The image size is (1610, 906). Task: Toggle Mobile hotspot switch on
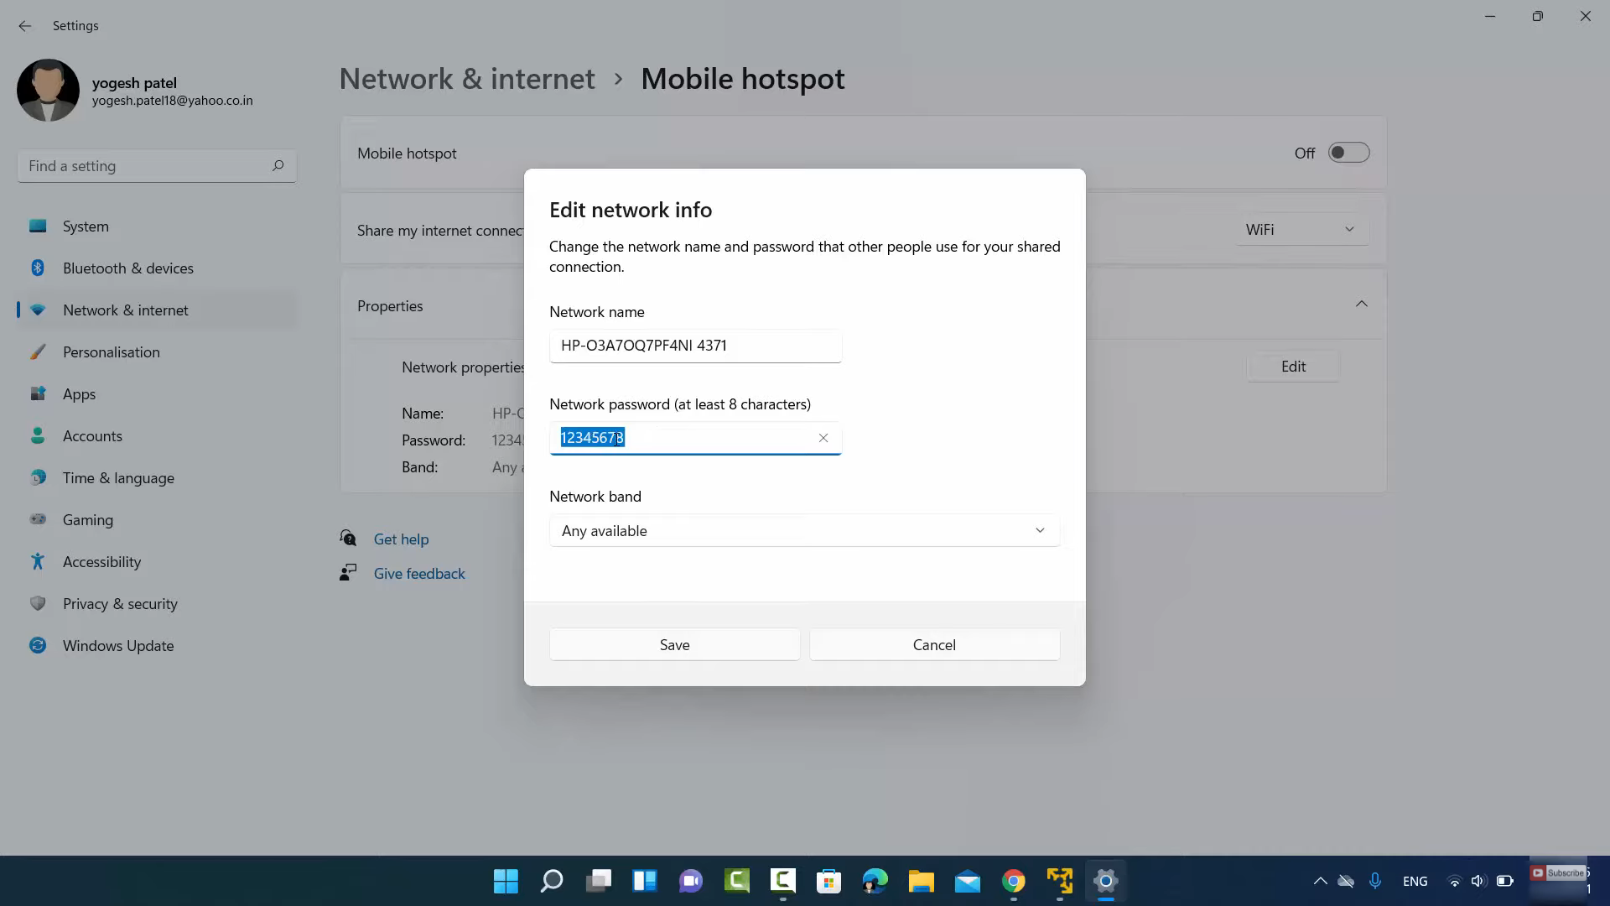[x=1348, y=153]
